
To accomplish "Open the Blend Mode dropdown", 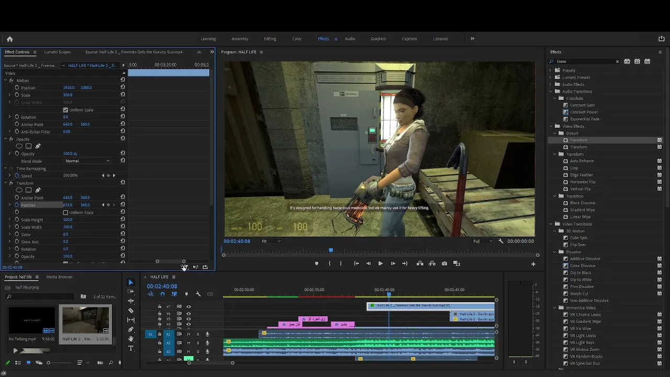I will (x=87, y=161).
